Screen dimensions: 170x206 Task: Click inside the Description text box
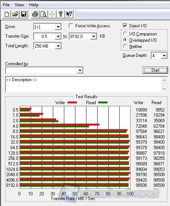click(x=84, y=85)
